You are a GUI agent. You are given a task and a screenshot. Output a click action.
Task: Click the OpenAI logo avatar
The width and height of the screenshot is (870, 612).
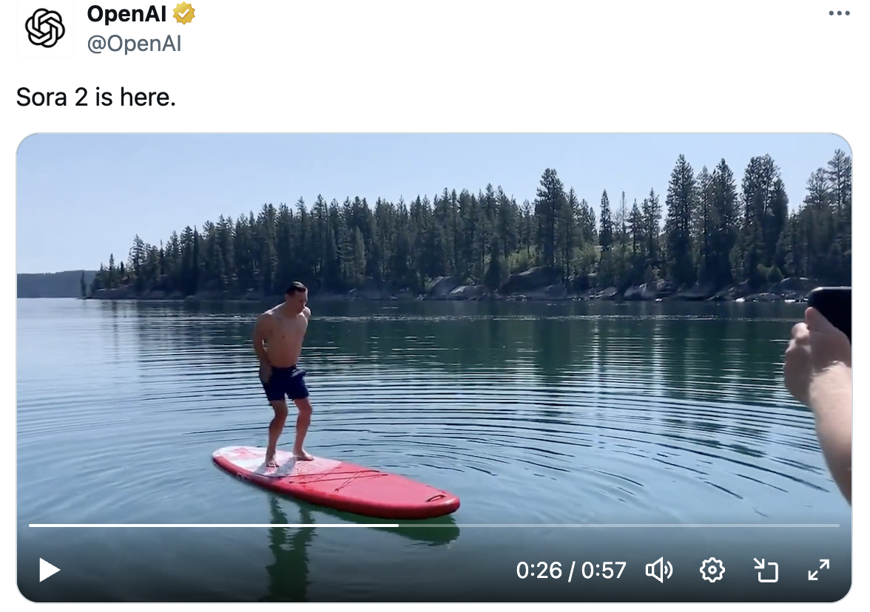(x=45, y=29)
